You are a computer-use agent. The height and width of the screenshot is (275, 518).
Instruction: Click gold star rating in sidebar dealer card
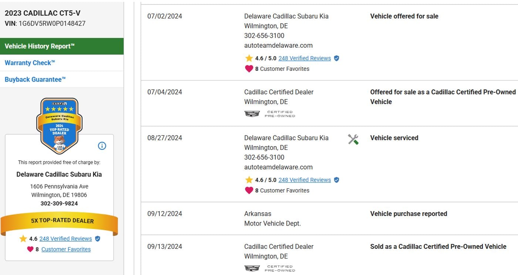tap(23, 239)
